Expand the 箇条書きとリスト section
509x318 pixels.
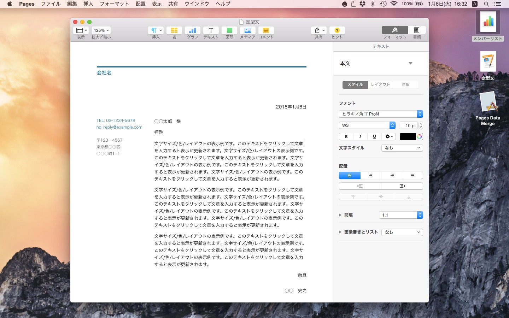point(340,232)
